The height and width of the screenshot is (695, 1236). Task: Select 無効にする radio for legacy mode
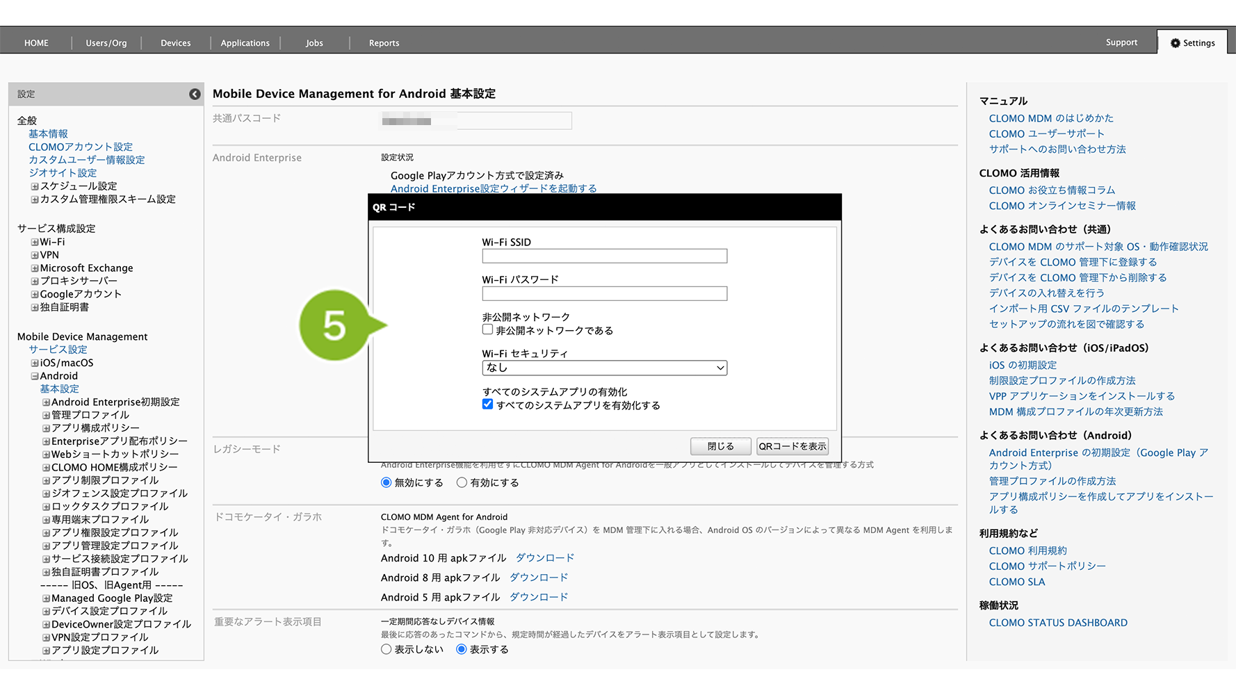coord(387,482)
